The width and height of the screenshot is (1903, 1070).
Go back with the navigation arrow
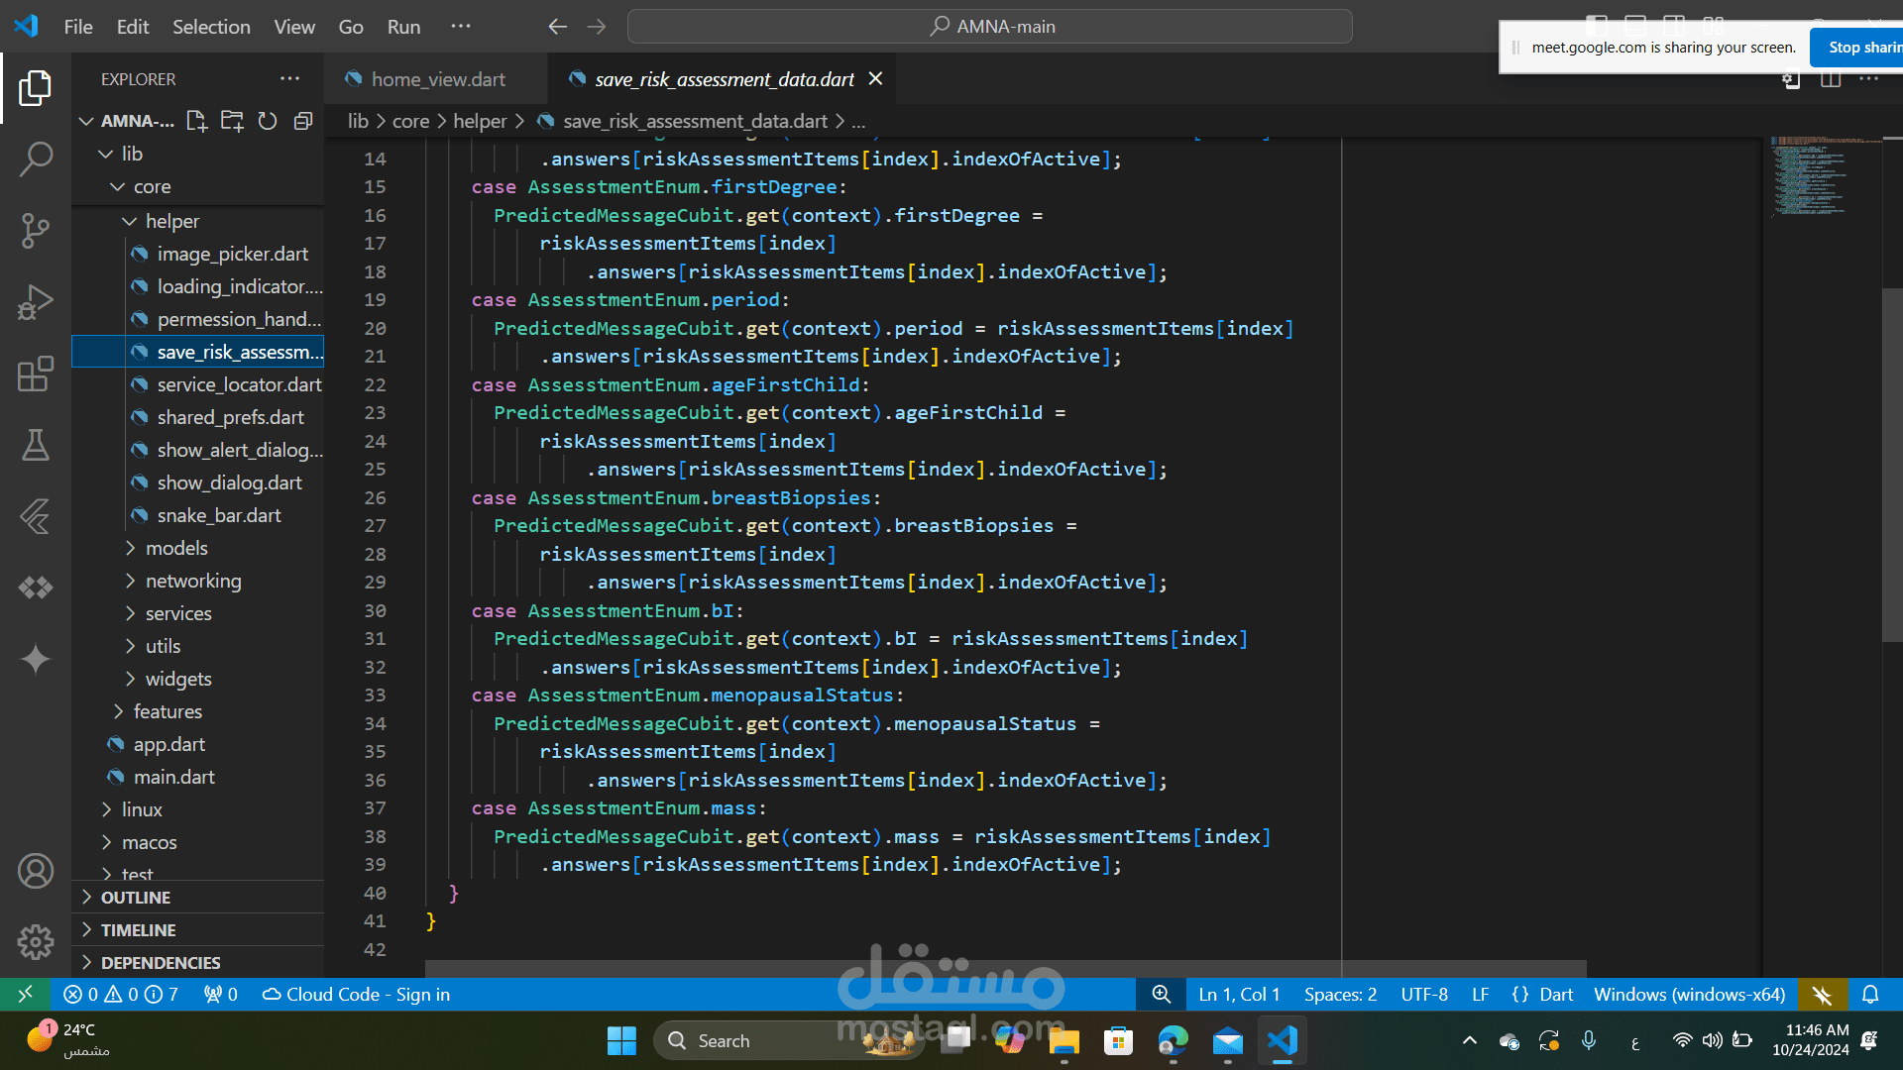click(x=558, y=27)
